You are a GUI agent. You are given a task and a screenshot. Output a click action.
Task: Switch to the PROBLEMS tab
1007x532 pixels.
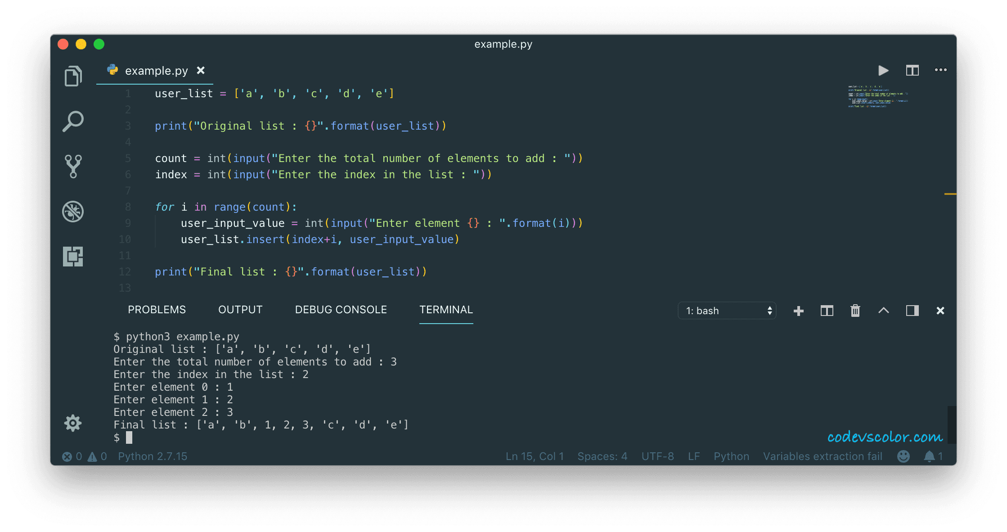pos(157,310)
